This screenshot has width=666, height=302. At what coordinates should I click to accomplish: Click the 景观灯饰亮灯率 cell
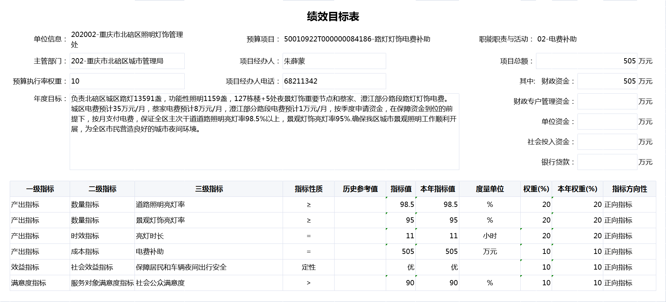[x=209, y=220]
